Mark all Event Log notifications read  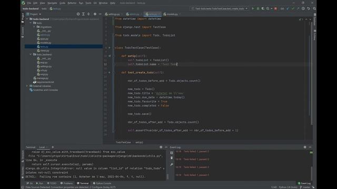tap(172, 153)
